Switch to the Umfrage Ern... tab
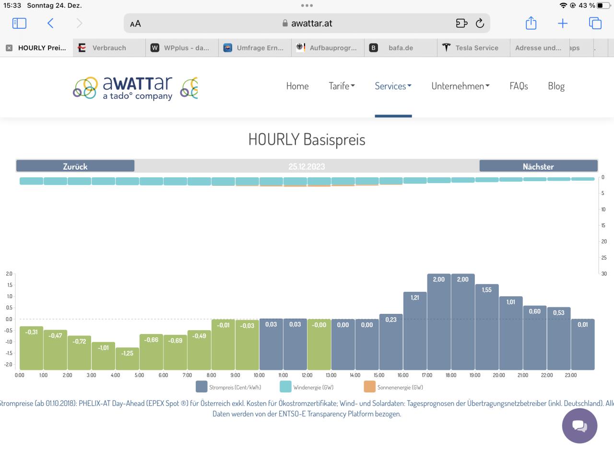This screenshot has width=614, height=460. coord(255,48)
